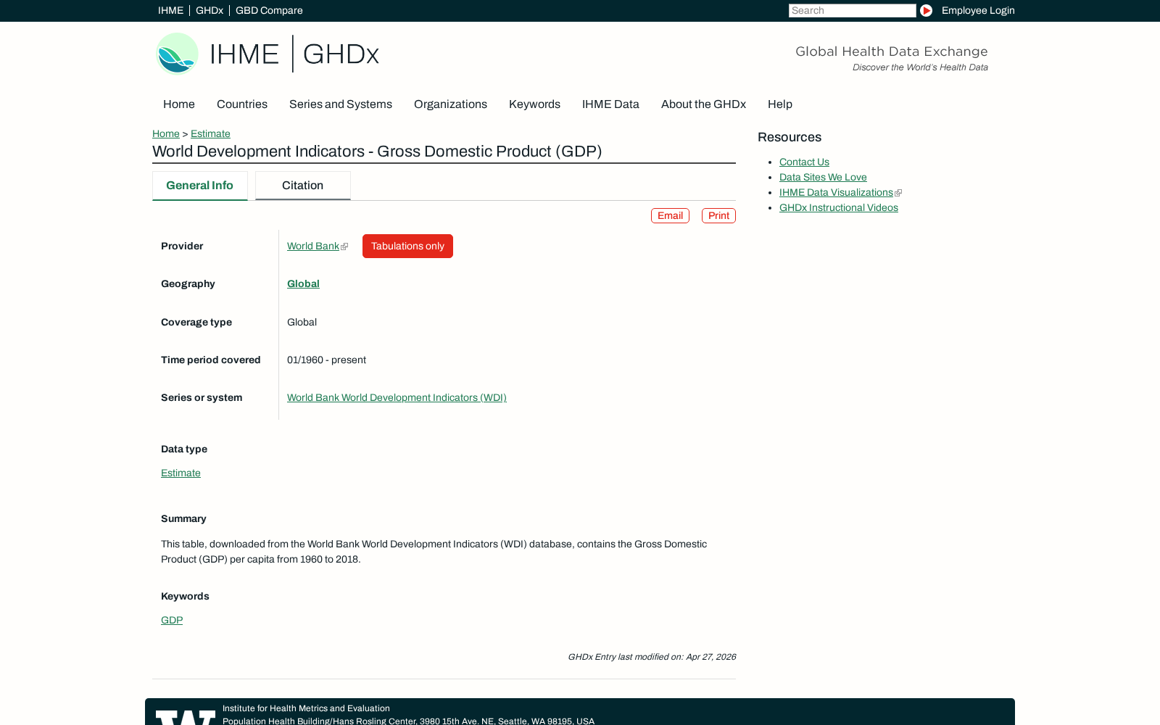
Task: Click the '01/1960 - present' time period value
Action: pyautogui.click(x=326, y=360)
